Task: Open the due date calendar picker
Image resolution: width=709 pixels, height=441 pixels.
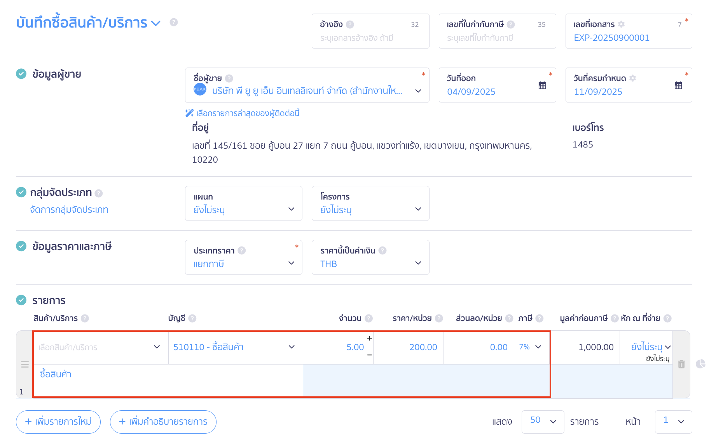Action: point(678,85)
